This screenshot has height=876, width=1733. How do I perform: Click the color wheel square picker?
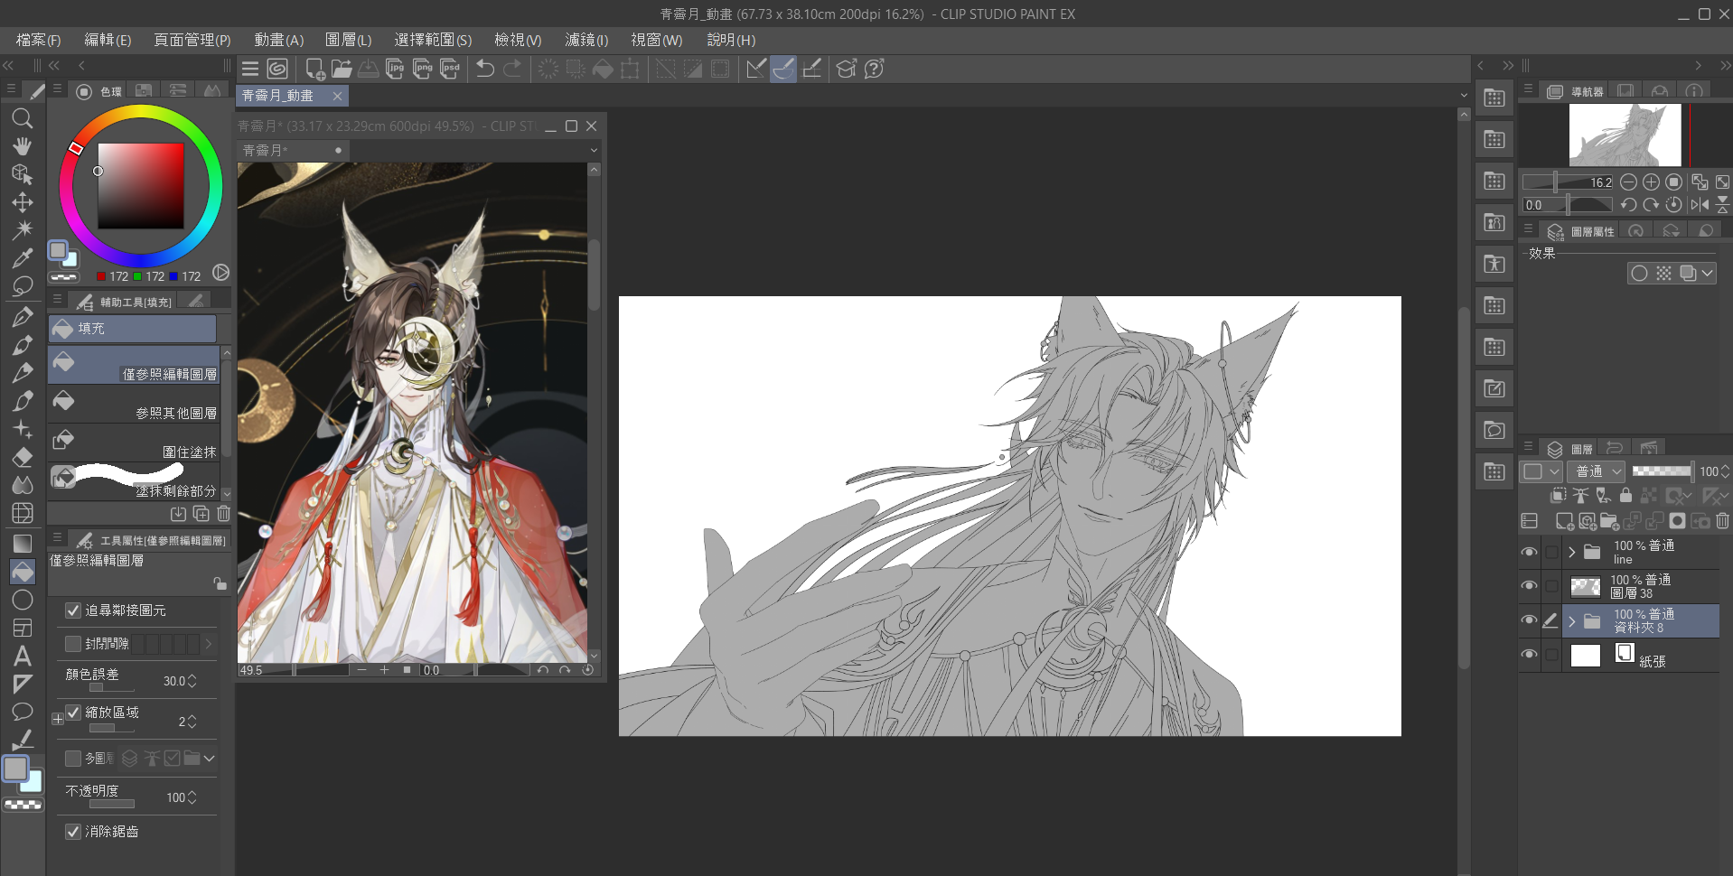(141, 185)
